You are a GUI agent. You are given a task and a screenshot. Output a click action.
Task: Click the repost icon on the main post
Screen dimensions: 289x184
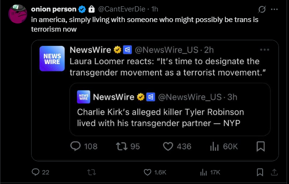pos(91,172)
